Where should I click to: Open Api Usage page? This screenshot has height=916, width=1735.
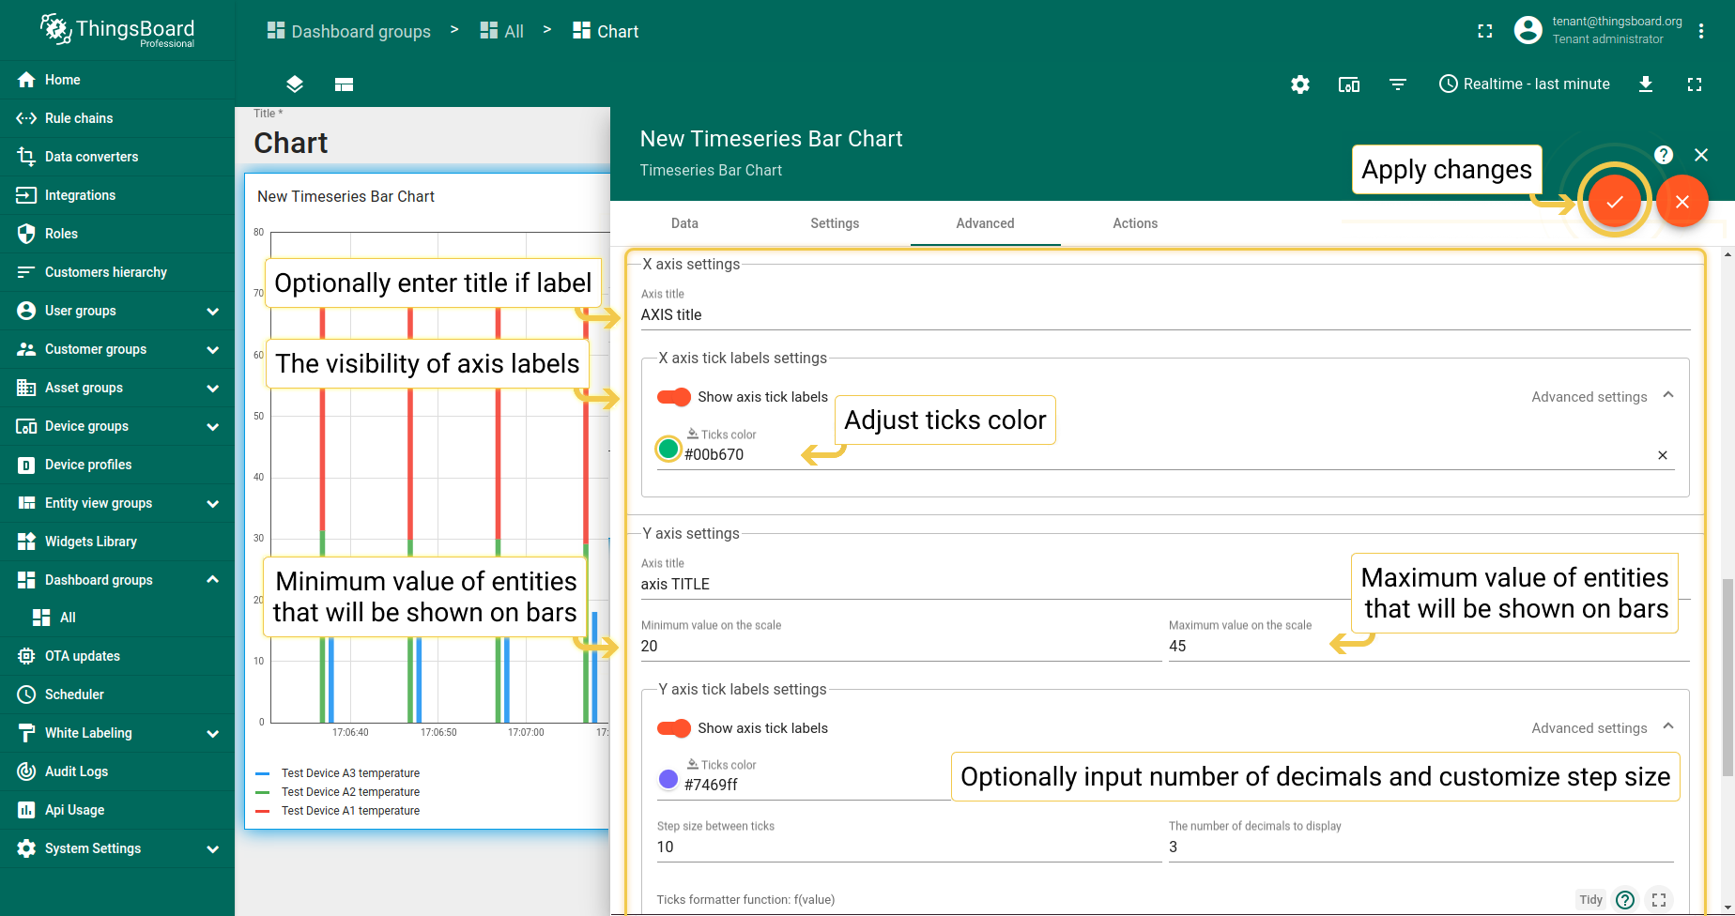point(117,810)
